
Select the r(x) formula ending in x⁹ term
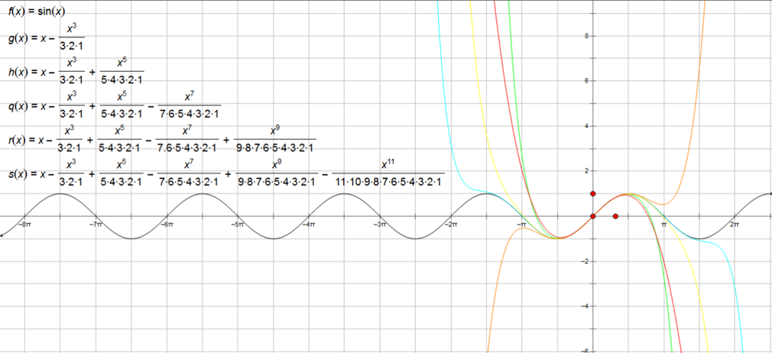click(163, 140)
